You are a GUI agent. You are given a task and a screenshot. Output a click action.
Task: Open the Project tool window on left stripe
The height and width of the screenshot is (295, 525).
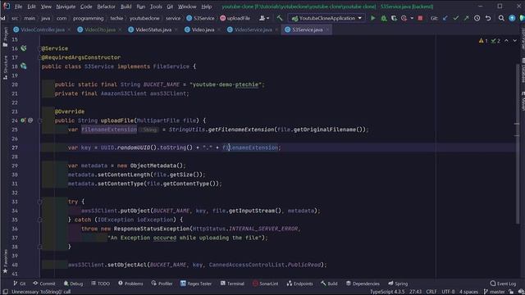[x=5, y=37]
